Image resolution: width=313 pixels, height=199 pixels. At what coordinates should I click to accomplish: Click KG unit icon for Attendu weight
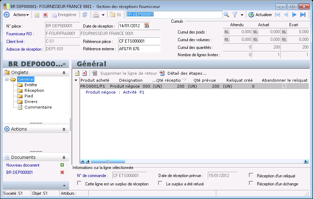(x=226, y=32)
